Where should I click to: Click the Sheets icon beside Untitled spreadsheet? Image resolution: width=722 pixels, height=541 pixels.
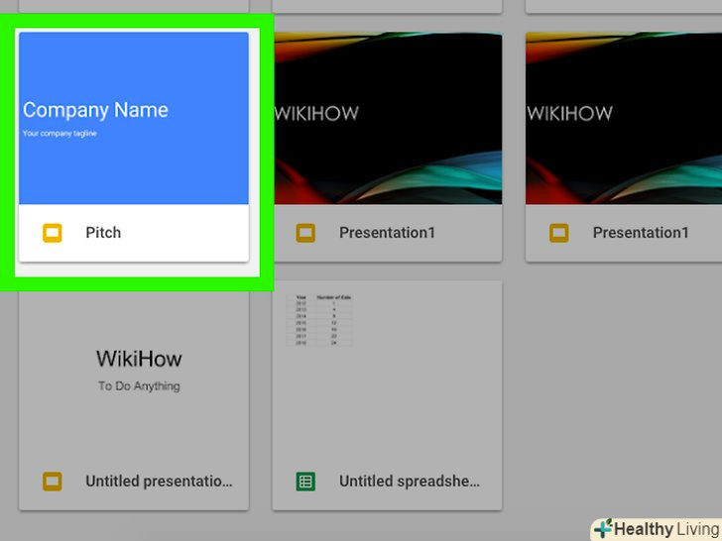point(305,482)
